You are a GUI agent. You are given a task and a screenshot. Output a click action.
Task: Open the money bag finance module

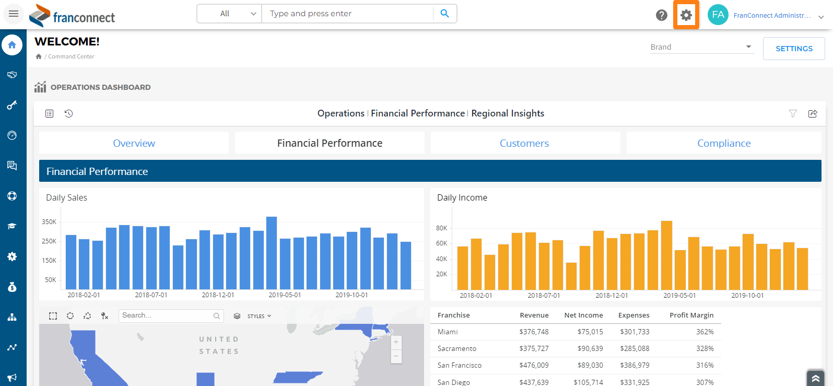(x=12, y=287)
